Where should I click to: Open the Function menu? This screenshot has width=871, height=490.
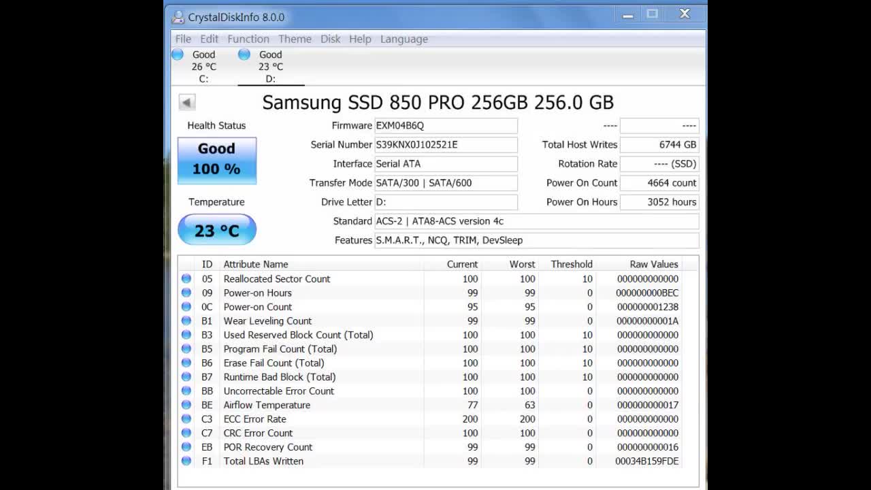[248, 39]
